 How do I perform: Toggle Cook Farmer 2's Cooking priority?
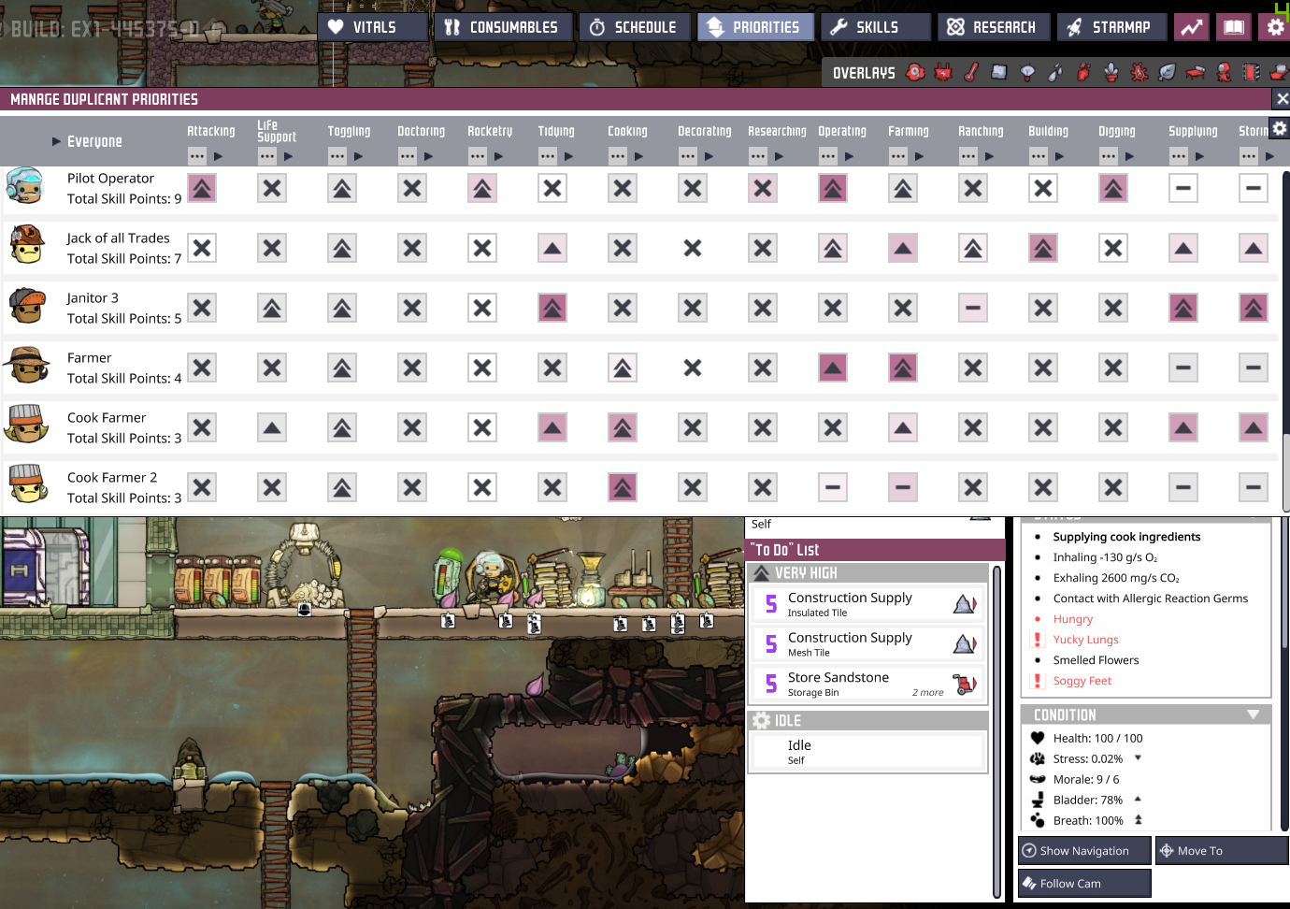(x=623, y=487)
